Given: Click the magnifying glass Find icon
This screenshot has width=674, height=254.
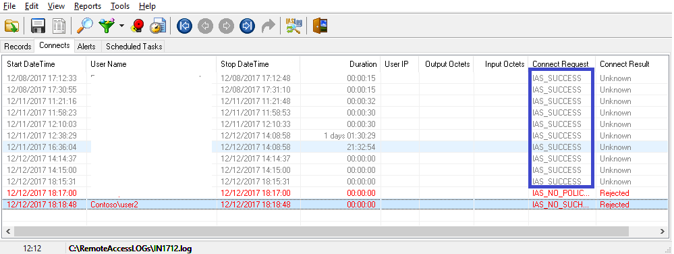Looking at the screenshot, I should [85, 26].
